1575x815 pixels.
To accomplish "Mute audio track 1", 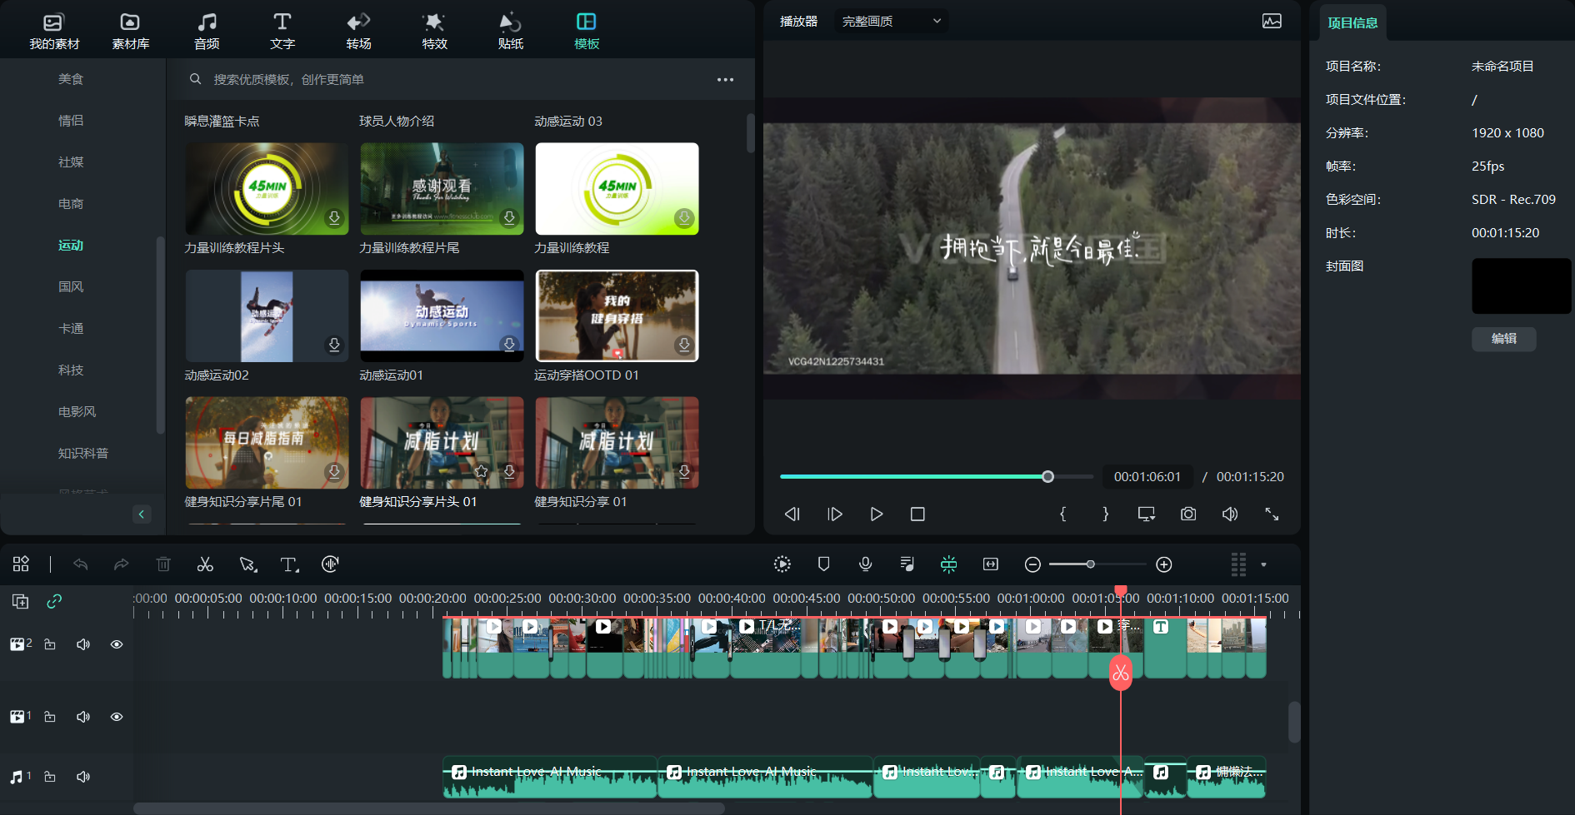I will click(83, 777).
